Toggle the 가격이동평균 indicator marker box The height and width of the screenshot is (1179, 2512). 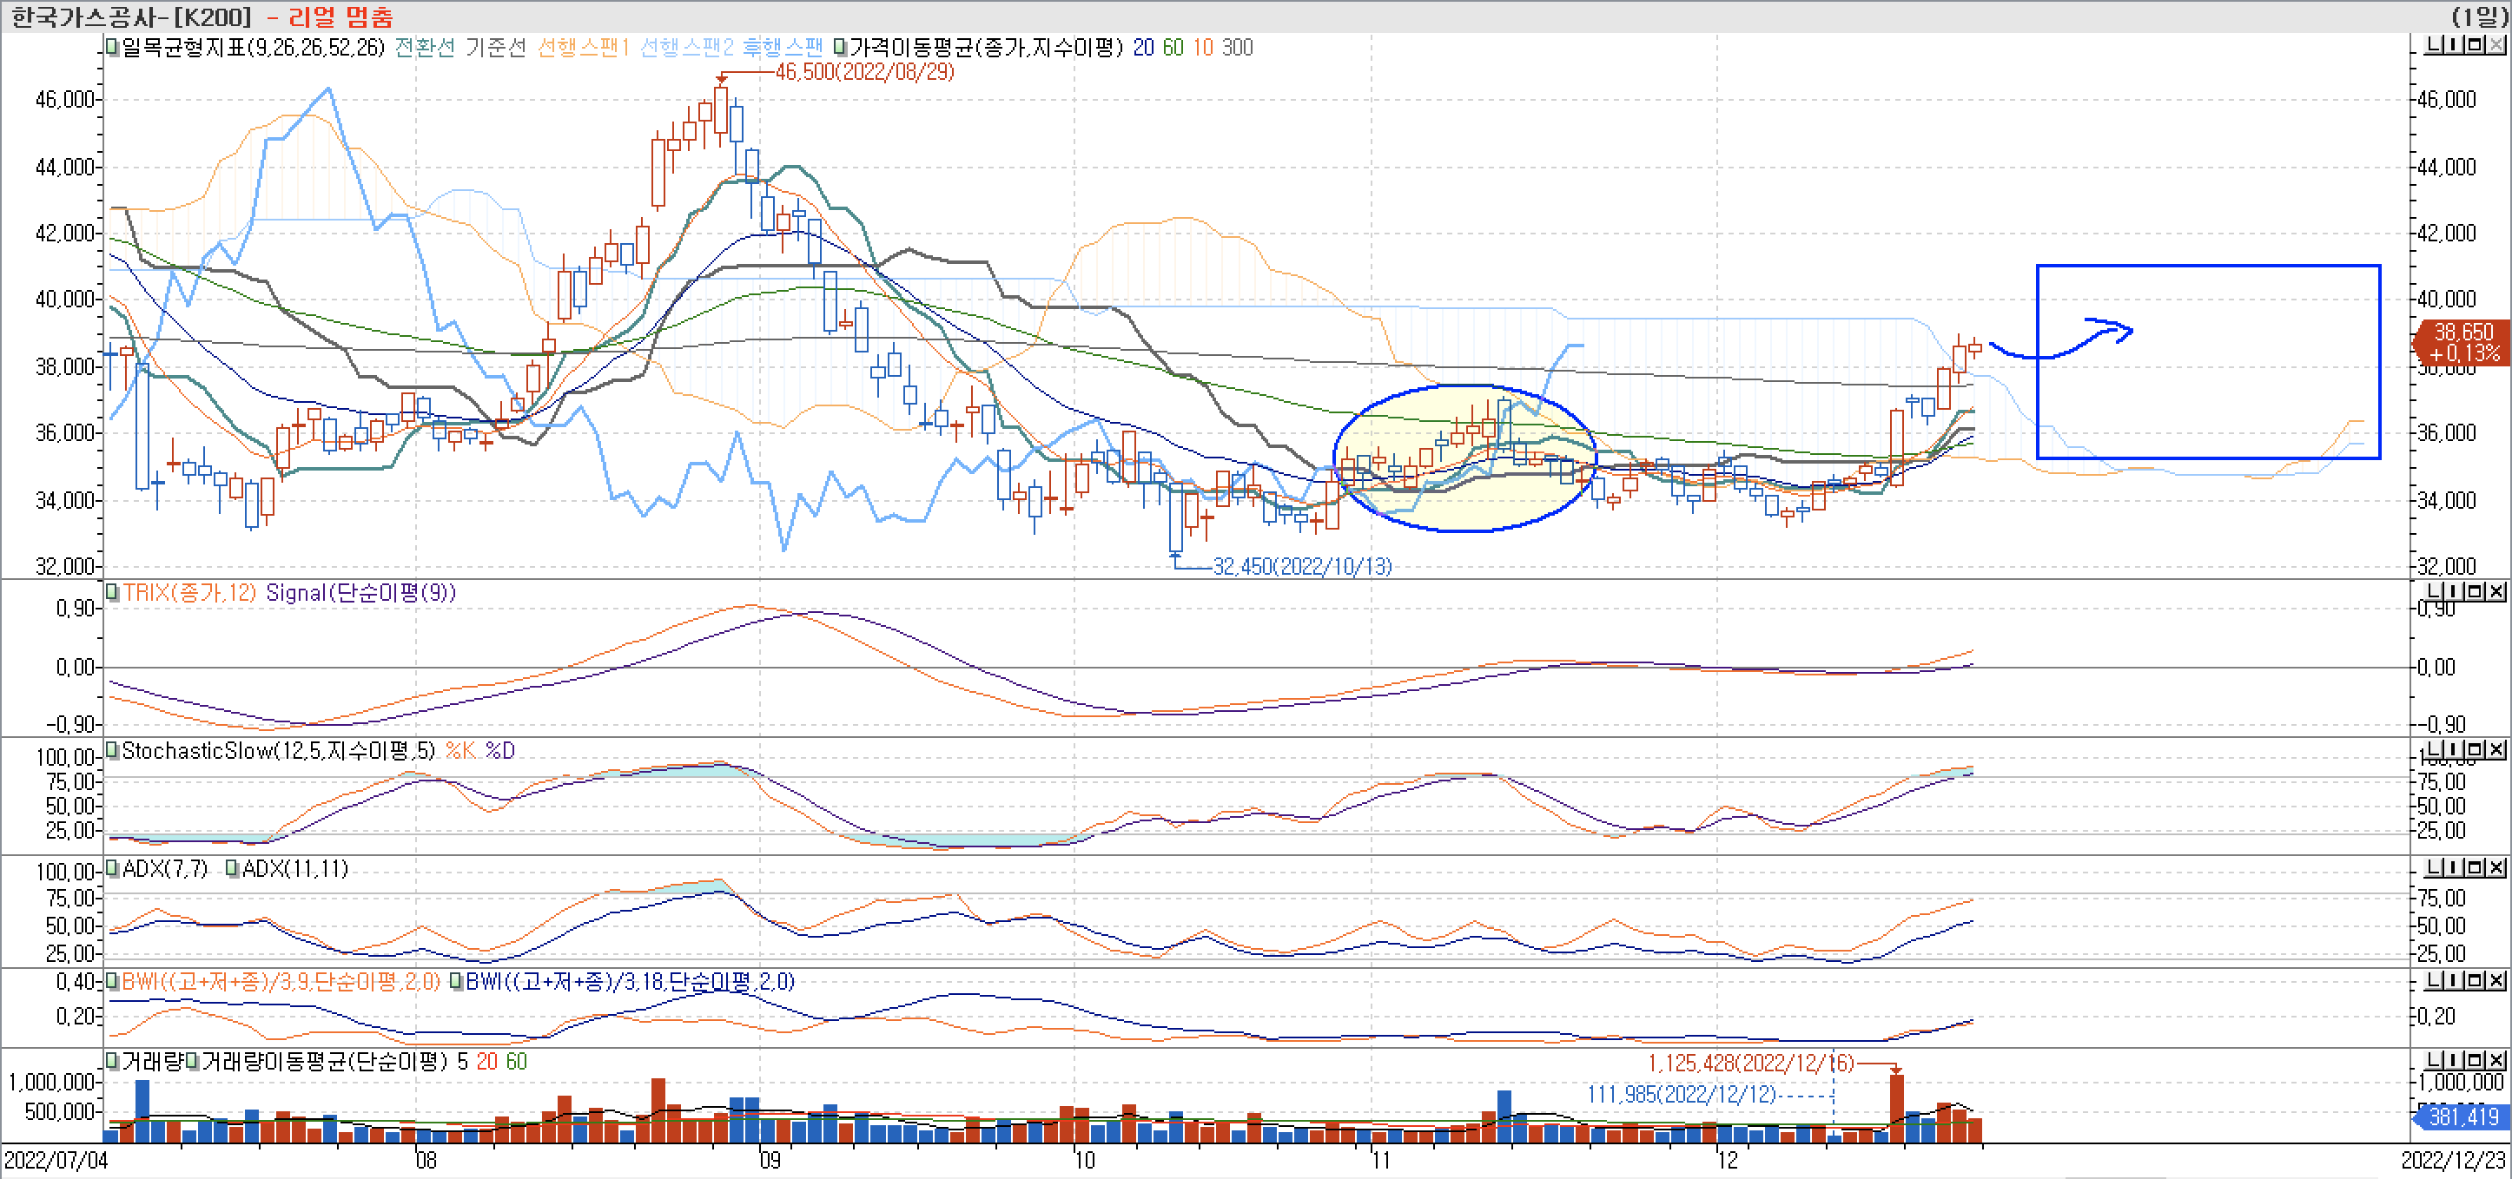click(x=841, y=47)
